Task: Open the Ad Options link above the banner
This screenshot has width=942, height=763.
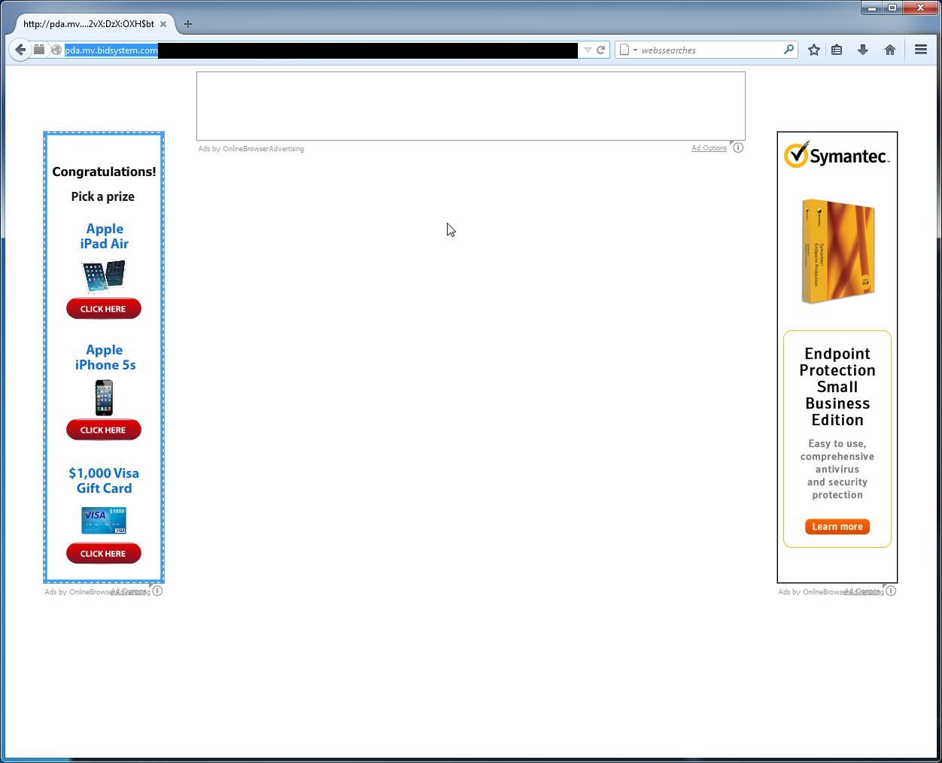Action: [x=708, y=147]
